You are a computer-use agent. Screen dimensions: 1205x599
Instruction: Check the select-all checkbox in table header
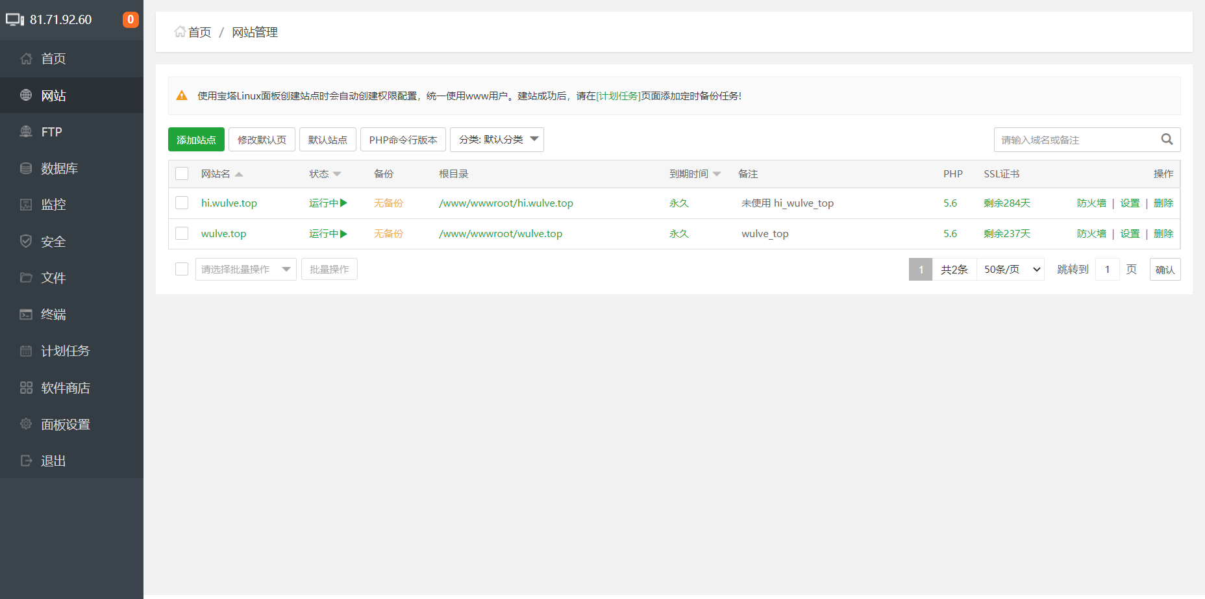pos(182,173)
